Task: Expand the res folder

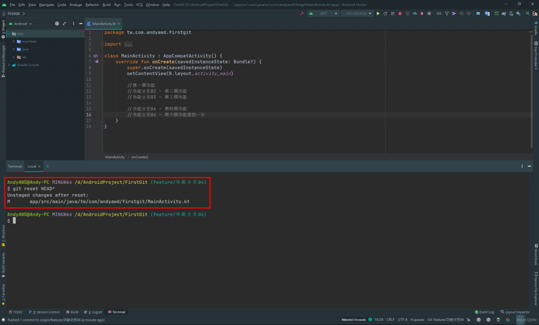Action: pos(14,57)
